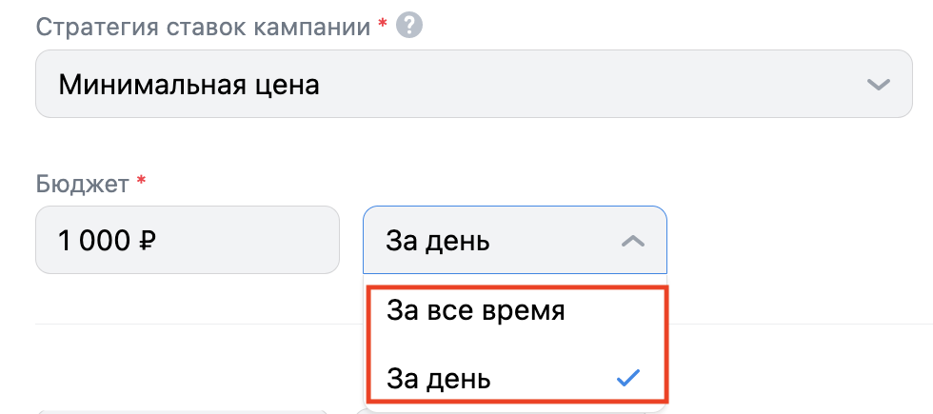Click the blue checkmark next to За день
933x414 pixels.
coord(627,379)
